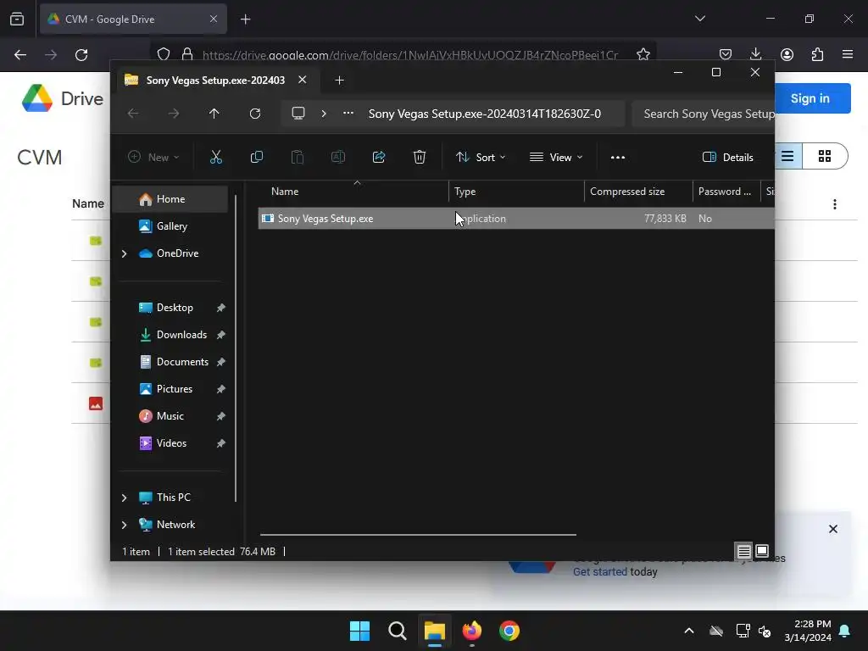The image size is (868, 651).
Task: Open Videos in Quick access
Action: [x=171, y=443]
